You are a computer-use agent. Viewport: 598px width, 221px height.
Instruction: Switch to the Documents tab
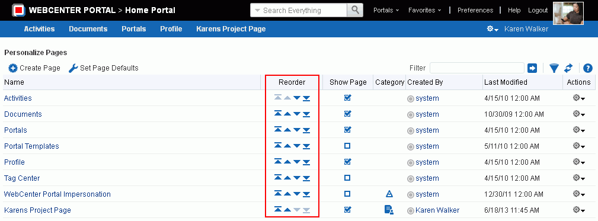tap(88, 29)
